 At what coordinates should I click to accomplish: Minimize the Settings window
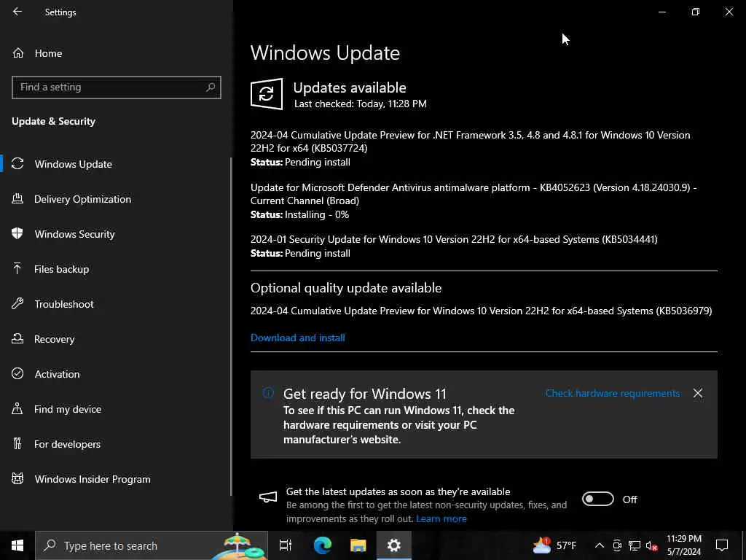point(661,12)
